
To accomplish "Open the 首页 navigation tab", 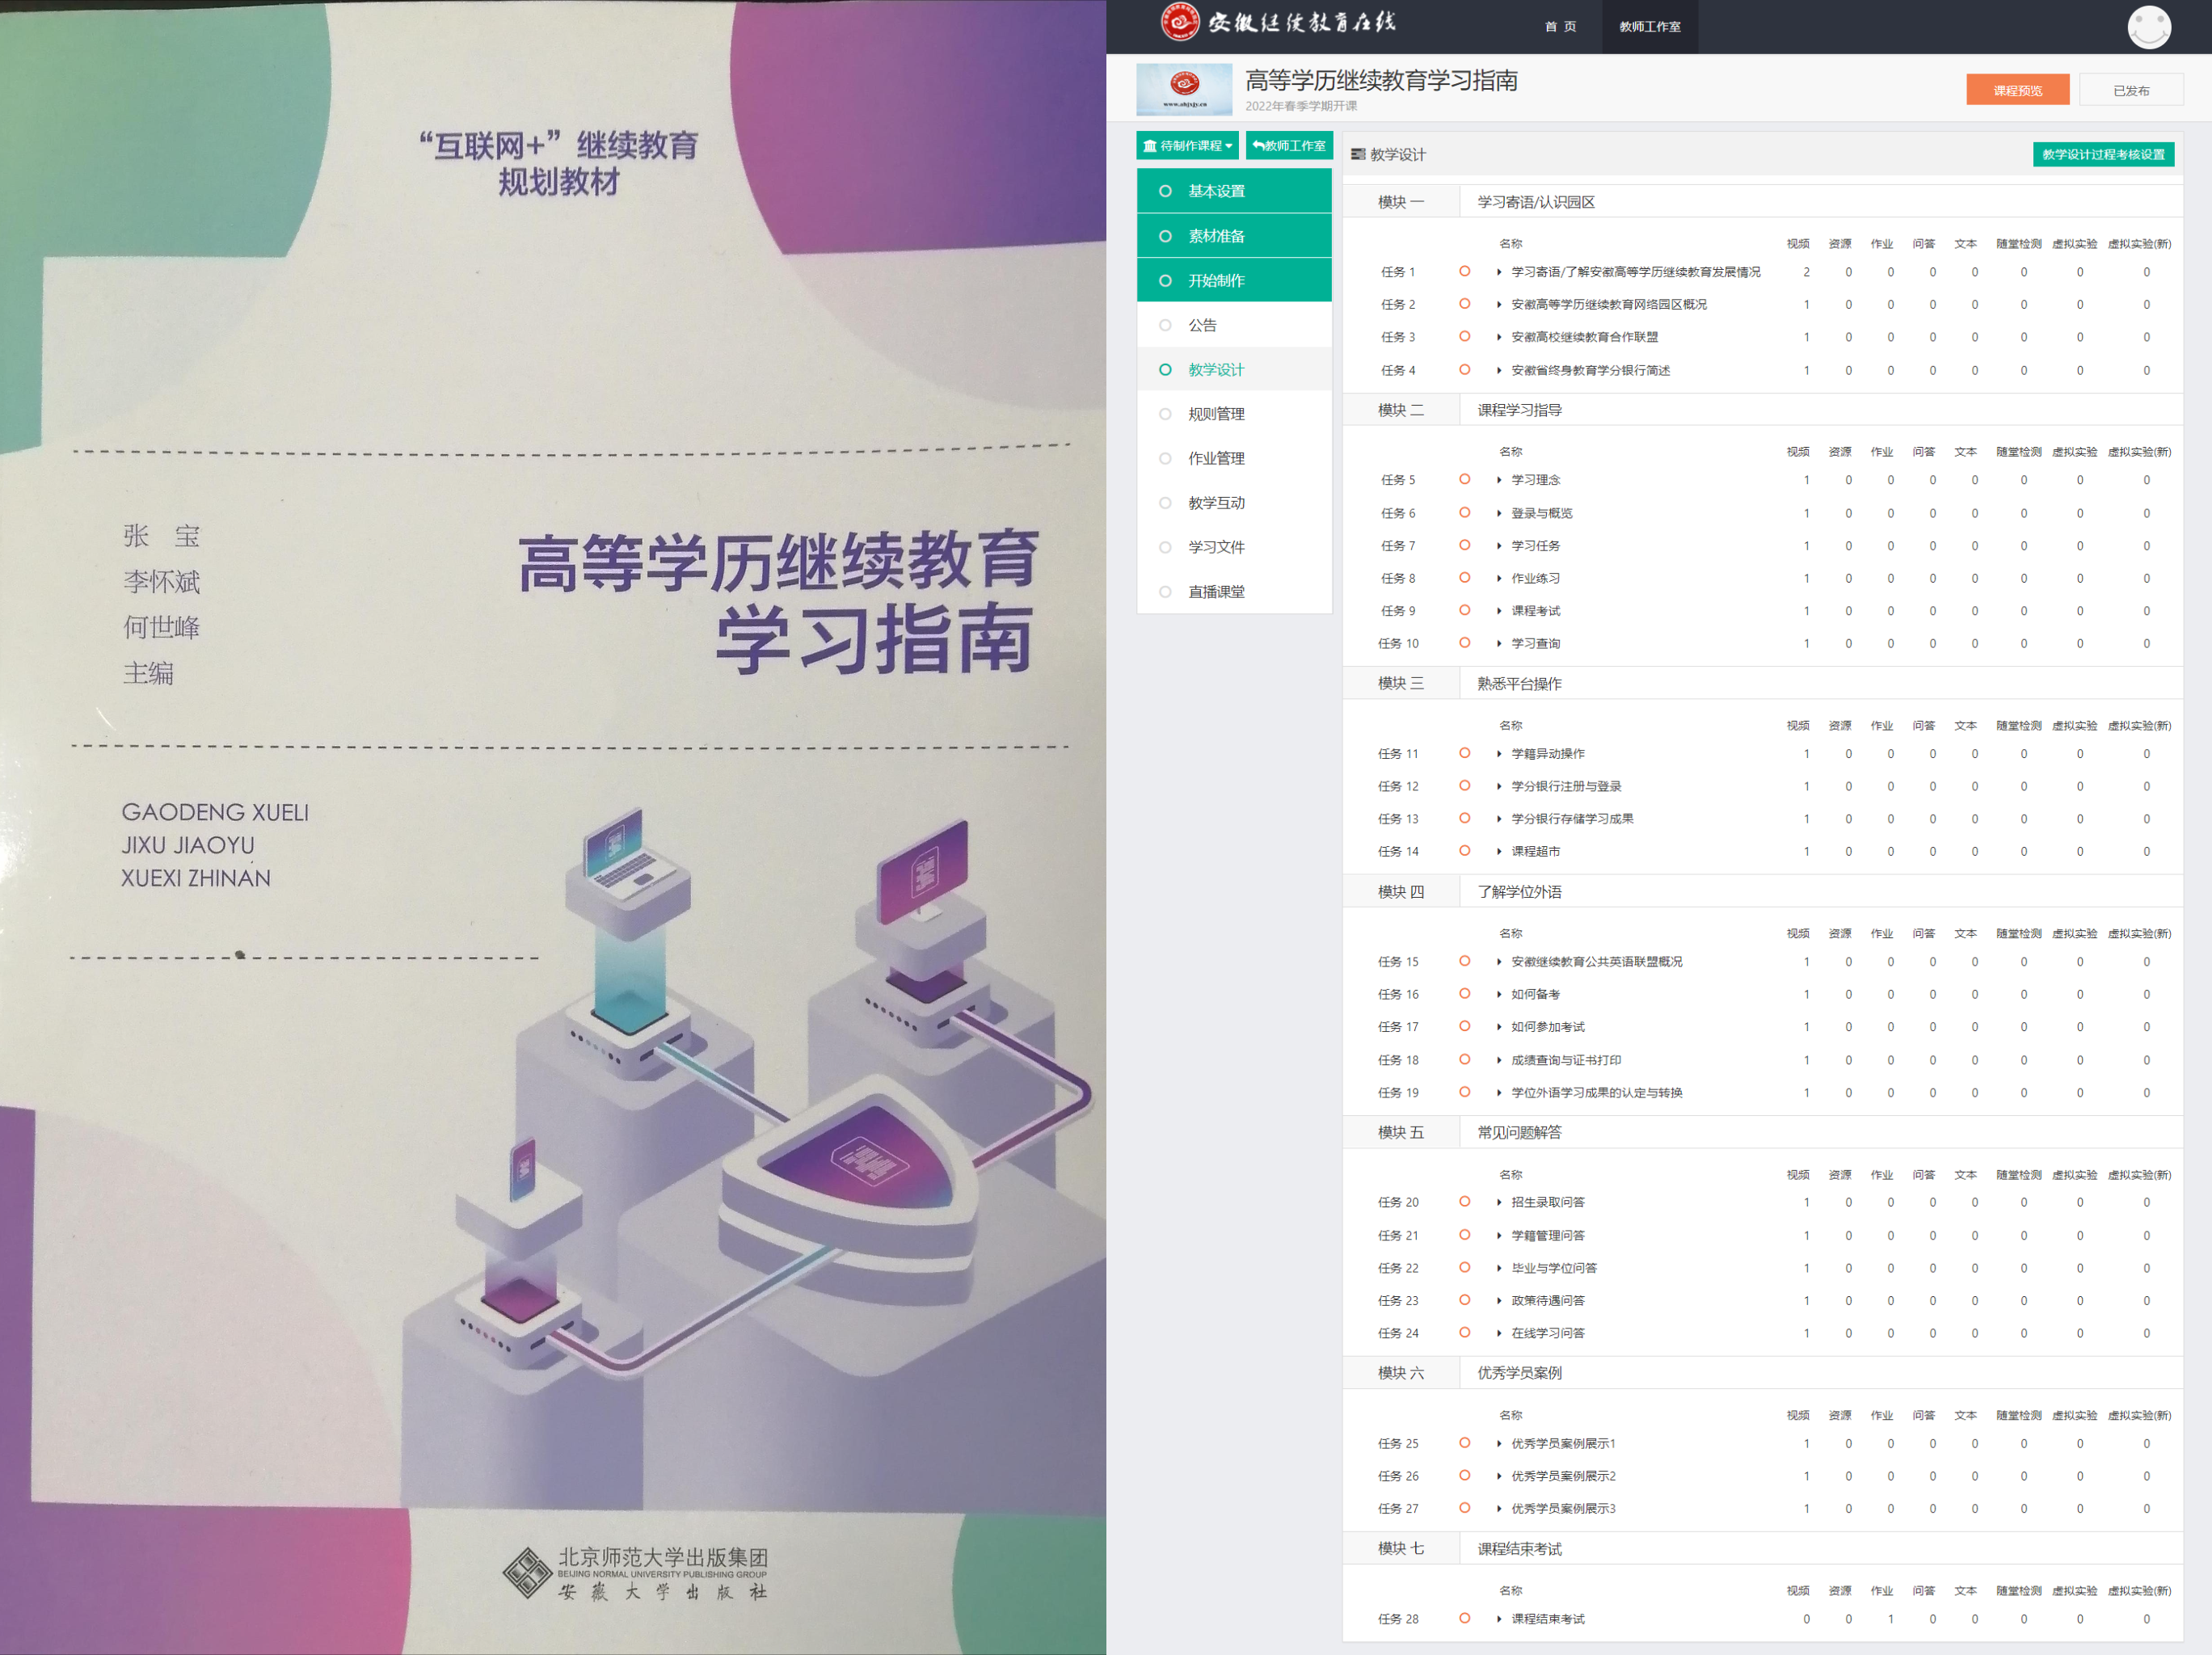I will pos(1560,27).
